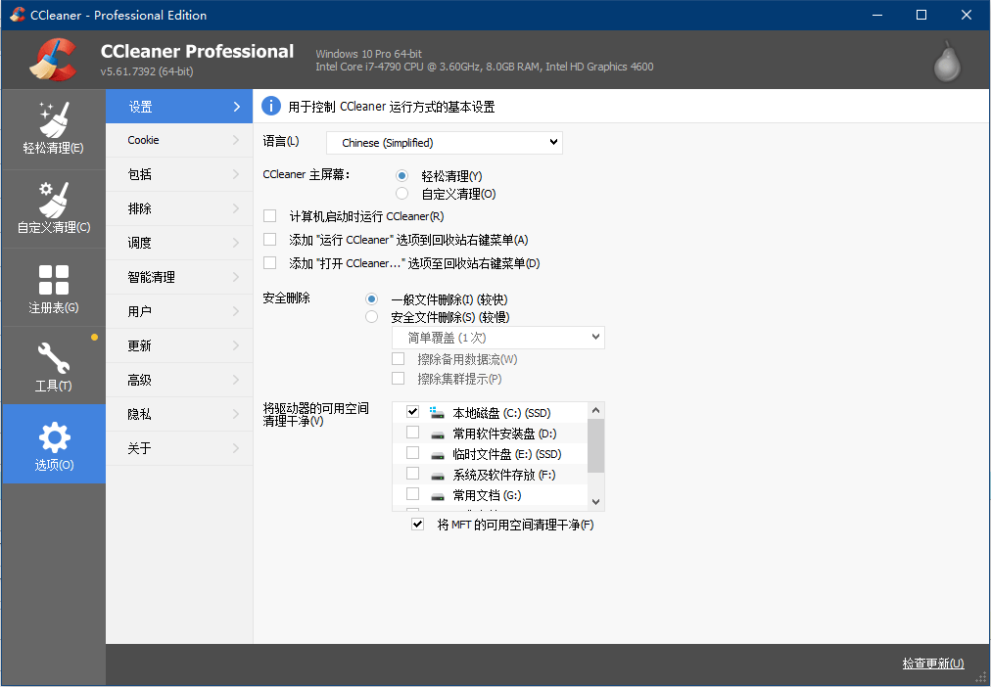Image resolution: width=991 pixels, height=687 pixels.
Task: Click the 注册表 grid icon
Action: tap(53, 277)
